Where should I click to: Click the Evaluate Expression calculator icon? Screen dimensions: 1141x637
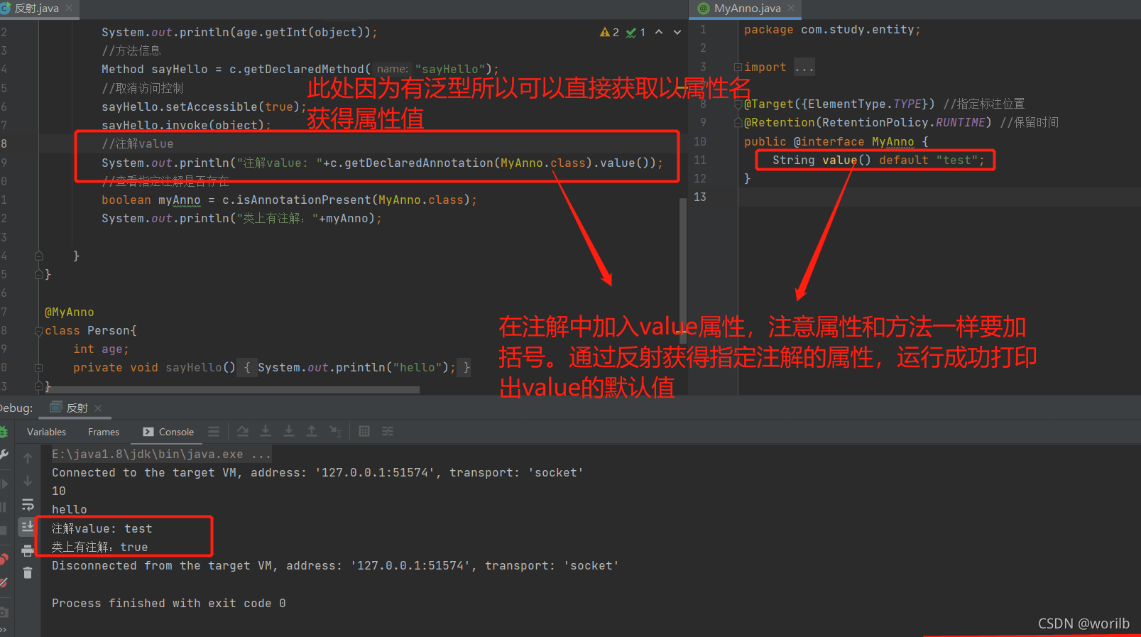[x=364, y=431]
